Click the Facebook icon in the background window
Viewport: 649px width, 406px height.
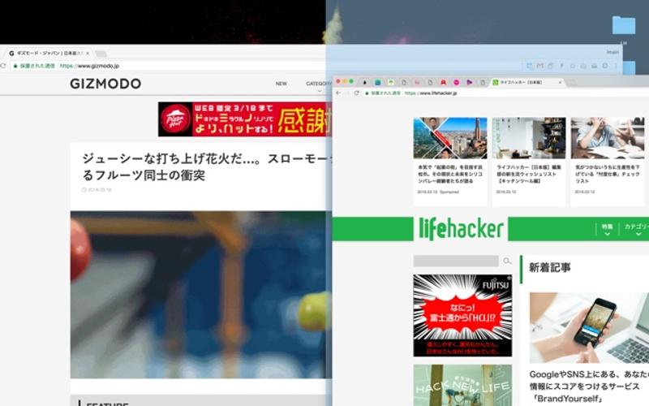[x=561, y=66]
